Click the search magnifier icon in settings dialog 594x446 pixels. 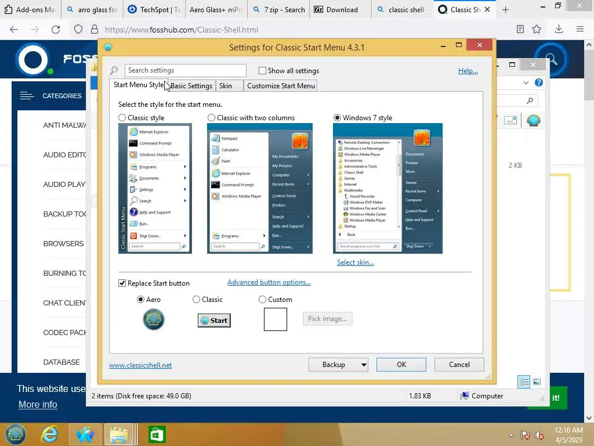(x=114, y=70)
